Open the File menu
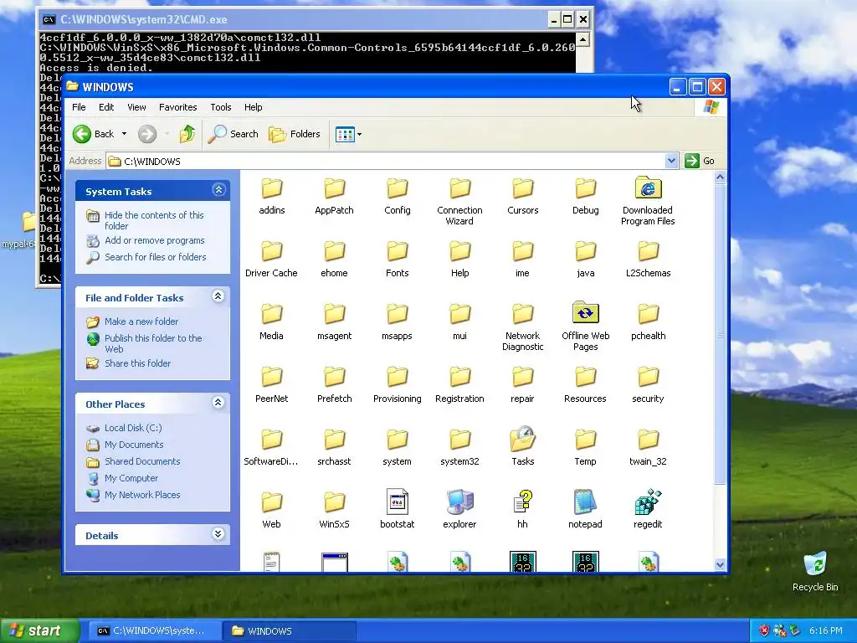Image resolution: width=857 pixels, height=643 pixels. 79,107
